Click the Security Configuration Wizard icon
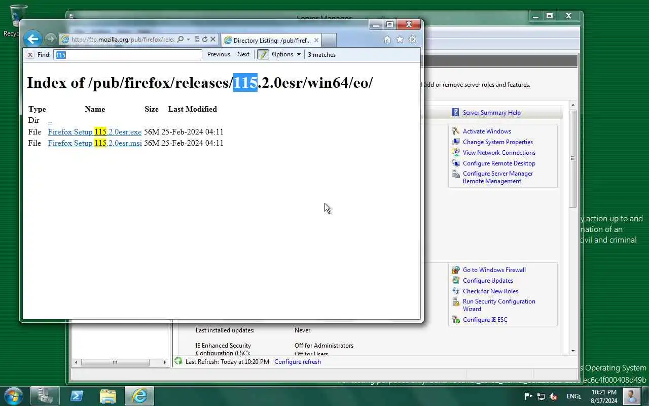 pyautogui.click(x=455, y=302)
